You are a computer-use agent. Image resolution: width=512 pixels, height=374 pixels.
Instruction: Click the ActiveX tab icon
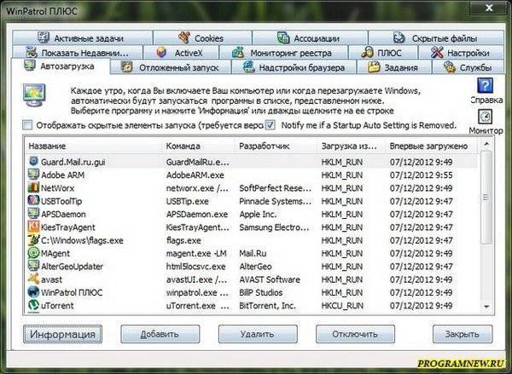click(x=161, y=52)
